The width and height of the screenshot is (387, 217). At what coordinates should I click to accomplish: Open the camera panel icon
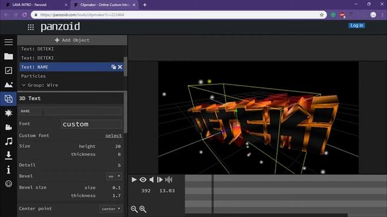(8, 127)
